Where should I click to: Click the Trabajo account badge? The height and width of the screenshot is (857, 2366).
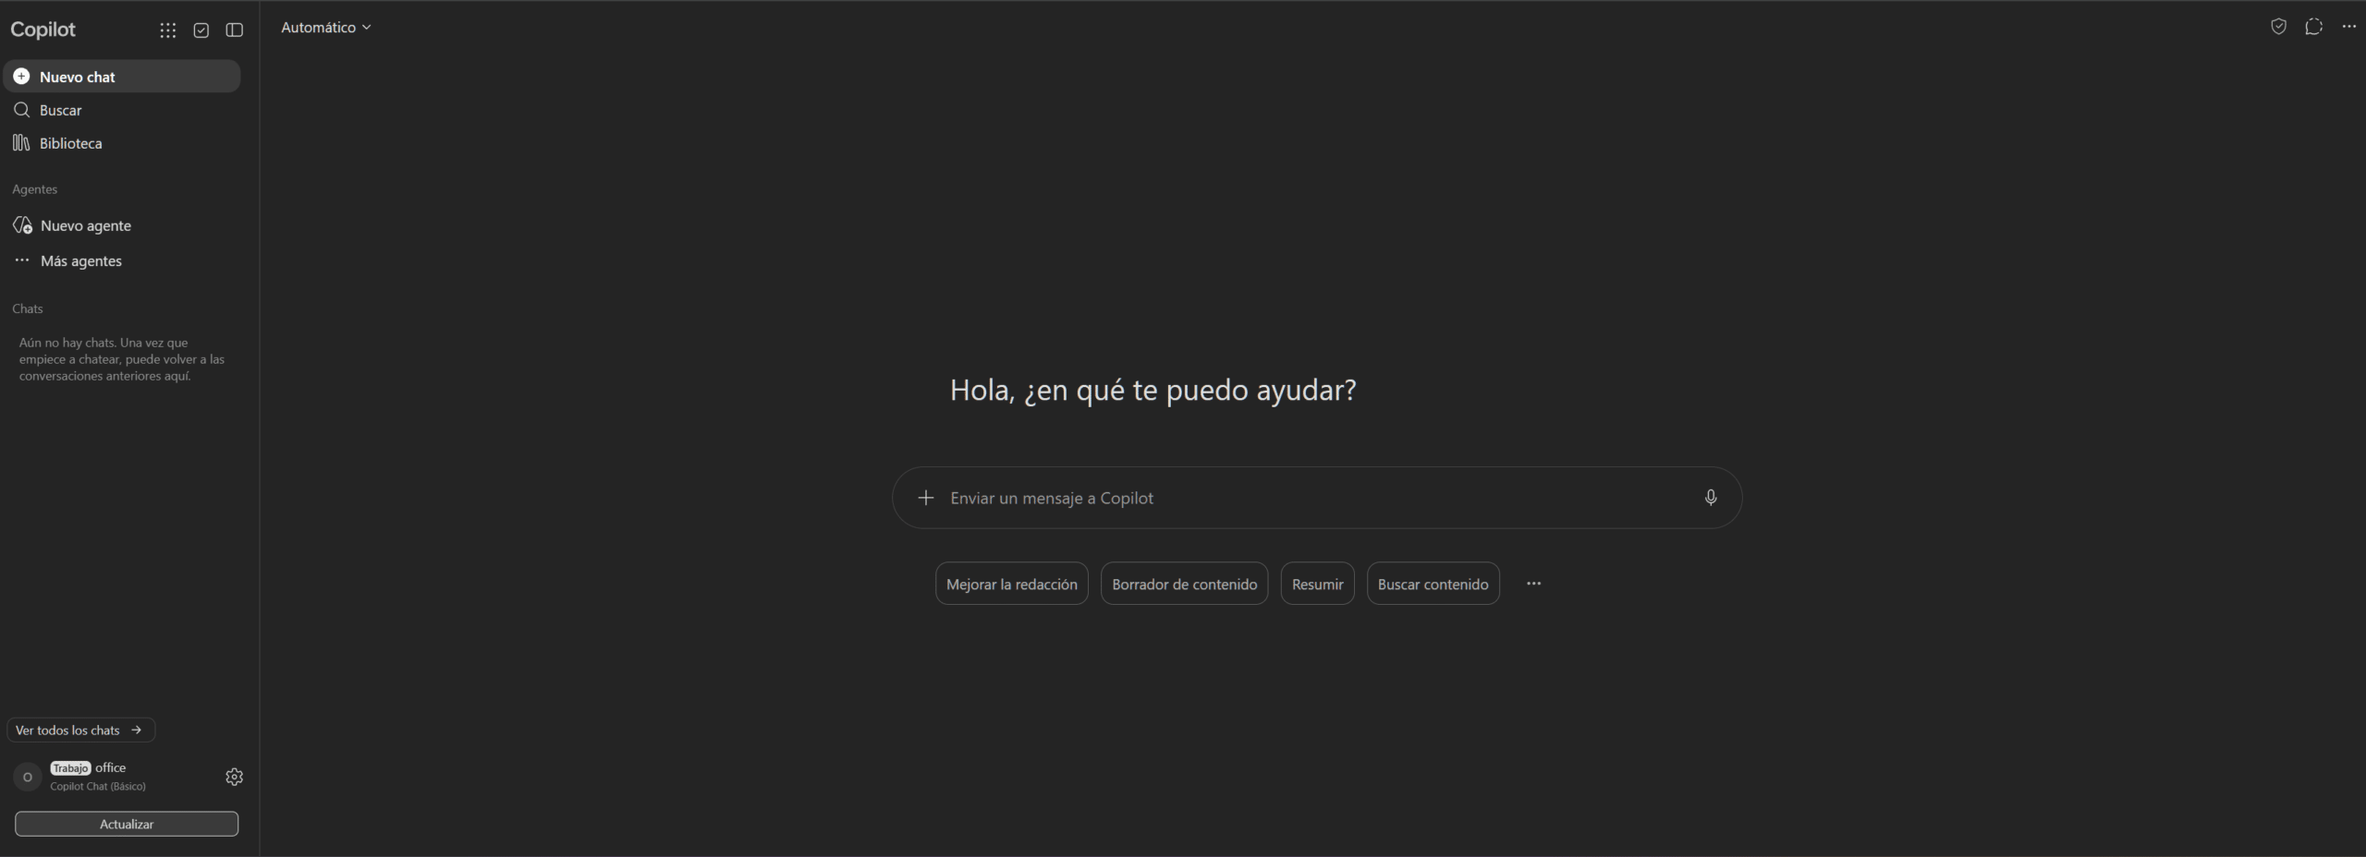coord(70,767)
